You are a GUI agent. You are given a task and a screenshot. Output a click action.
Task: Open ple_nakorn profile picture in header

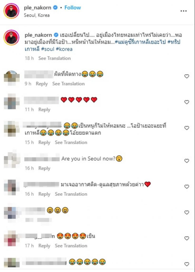(11, 11)
